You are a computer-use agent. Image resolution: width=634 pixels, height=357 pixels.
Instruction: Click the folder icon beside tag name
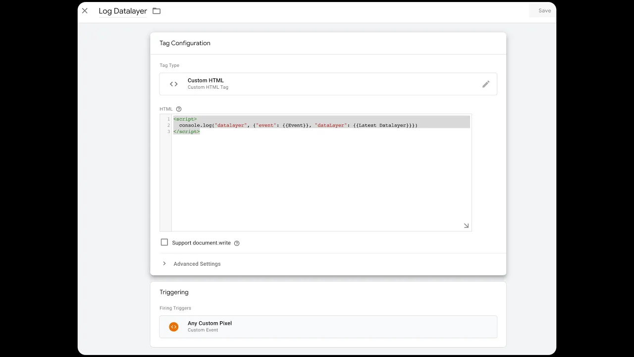coord(157,11)
